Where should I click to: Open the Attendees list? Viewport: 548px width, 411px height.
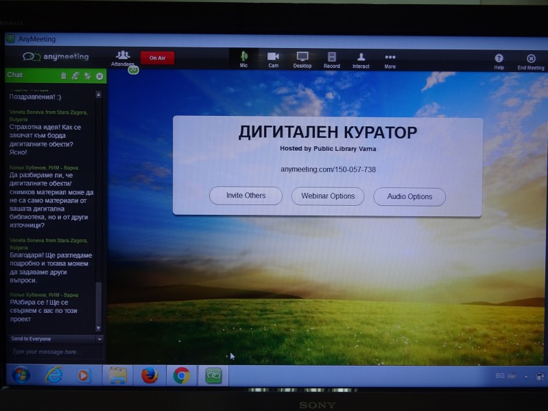pyautogui.click(x=123, y=58)
